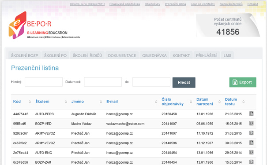The height and width of the screenshot is (165, 267).
Task: Open Sledování termínů link
Action: point(231,4)
